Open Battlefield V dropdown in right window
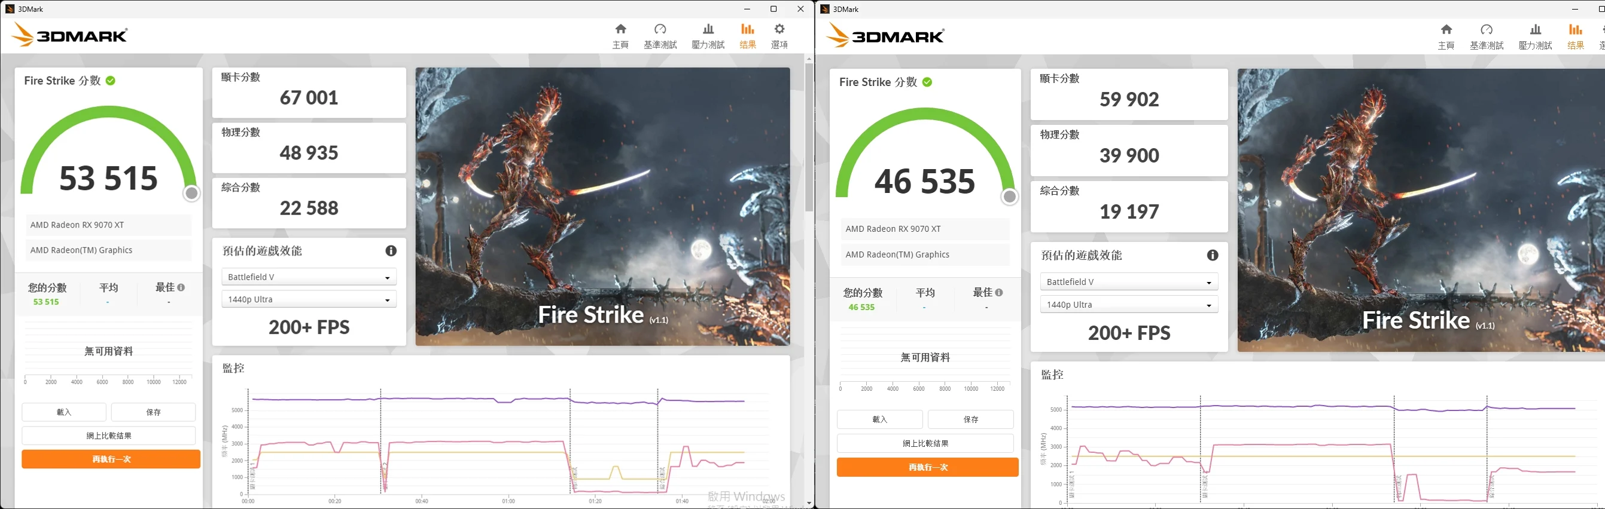This screenshot has height=509, width=1605. 1128,282
